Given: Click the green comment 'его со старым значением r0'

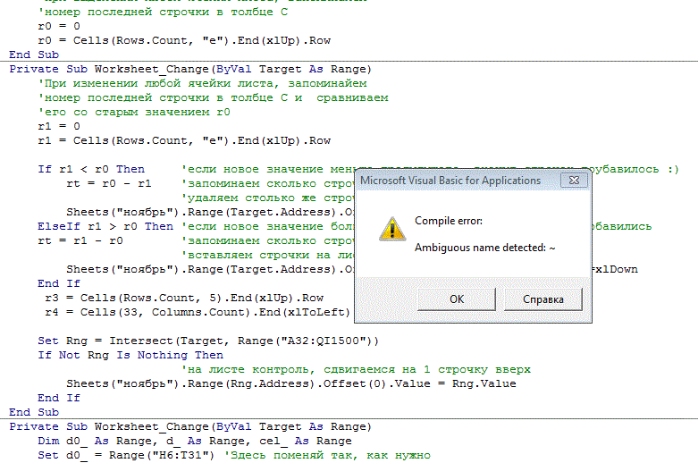Looking at the screenshot, I should [x=134, y=112].
